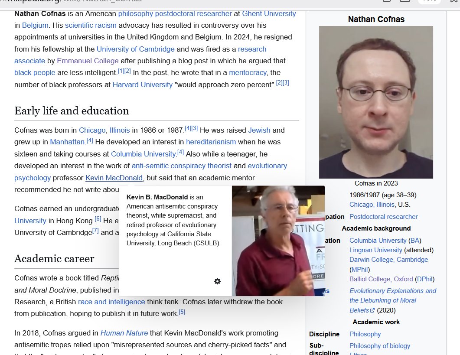The height and width of the screenshot is (355, 460).
Task: Open the evolutionary psychology link
Action: pos(267,166)
